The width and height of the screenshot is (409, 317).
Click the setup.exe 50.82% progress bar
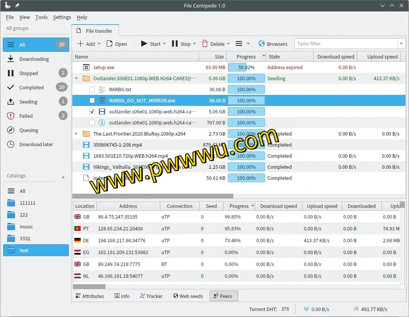pos(246,67)
